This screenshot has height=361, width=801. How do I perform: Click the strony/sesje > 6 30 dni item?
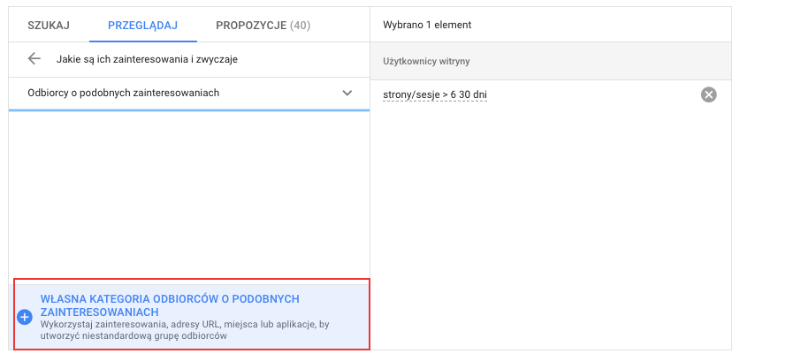tap(434, 94)
